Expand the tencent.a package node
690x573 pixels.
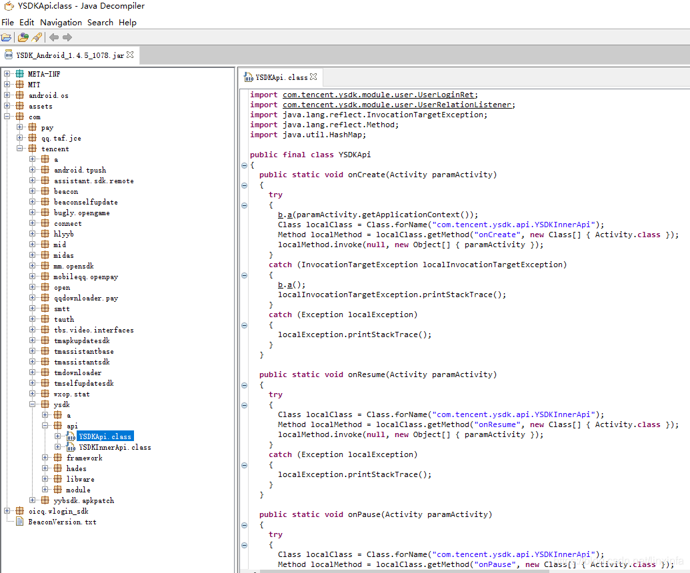click(x=32, y=159)
